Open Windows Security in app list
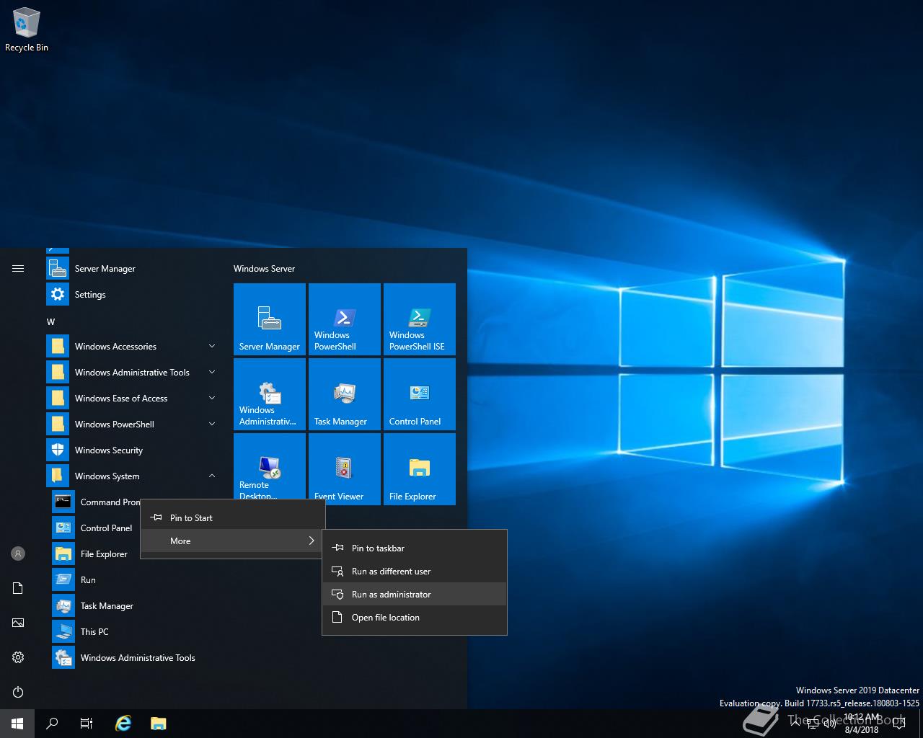923x738 pixels. tap(133, 450)
